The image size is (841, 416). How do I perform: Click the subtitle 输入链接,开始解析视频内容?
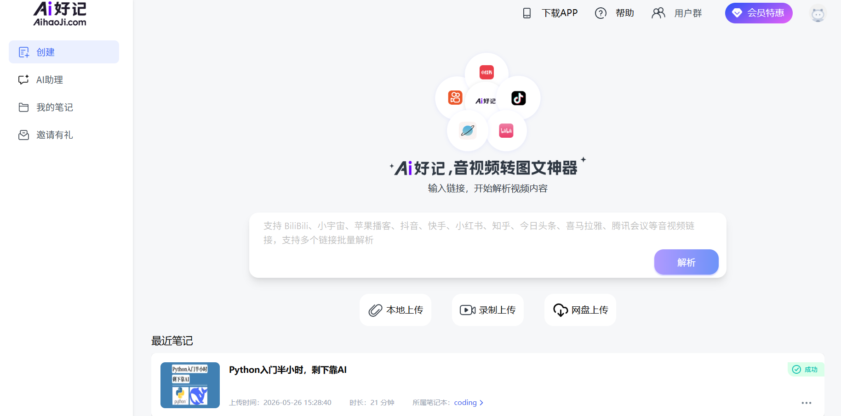(487, 188)
